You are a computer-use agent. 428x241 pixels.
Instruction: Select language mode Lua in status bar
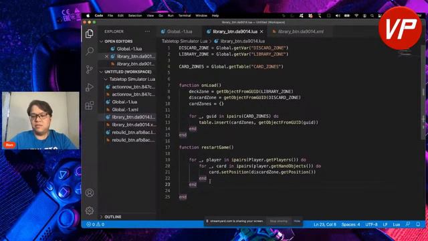click(397, 225)
